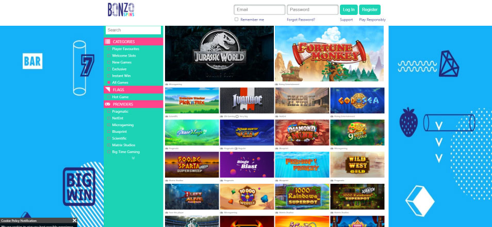Open the Play Responsibly link
492x227 pixels.
point(372,20)
